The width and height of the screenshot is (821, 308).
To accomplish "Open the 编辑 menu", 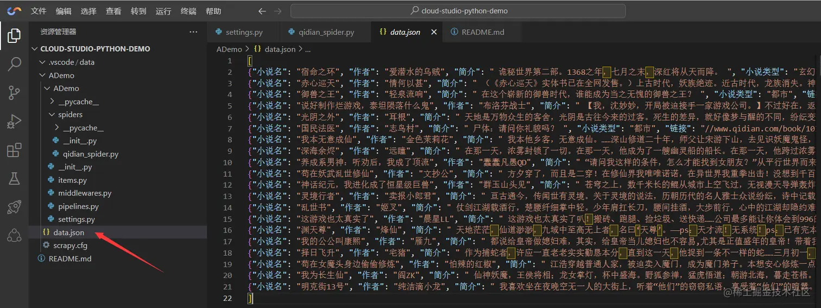I will (64, 11).
